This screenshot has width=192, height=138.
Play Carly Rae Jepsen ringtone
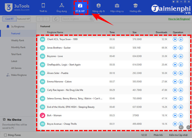point(175,90)
